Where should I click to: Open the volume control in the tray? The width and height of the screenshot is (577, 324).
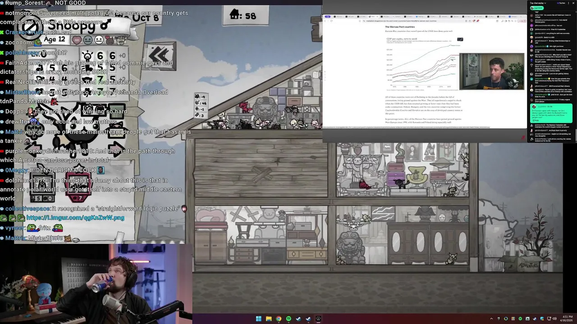(x=554, y=319)
